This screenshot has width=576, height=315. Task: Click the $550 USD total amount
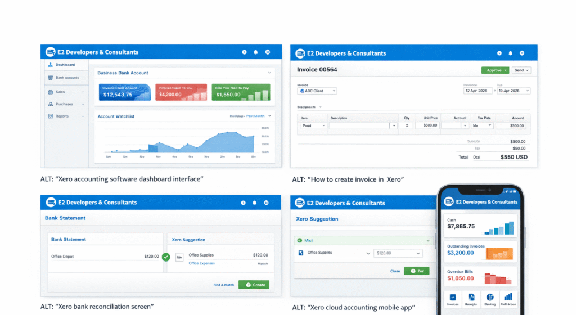coord(514,157)
